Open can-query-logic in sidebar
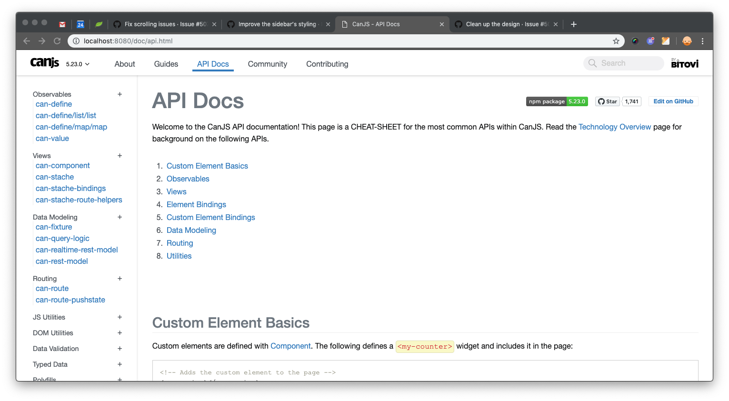Screen dimensions: 729x401 point(62,239)
